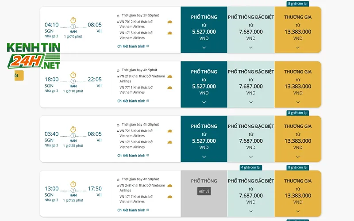The image size is (354, 221).
Task: Expand Thương Gia fare on the 18:00 flight
Action: coord(298,102)
